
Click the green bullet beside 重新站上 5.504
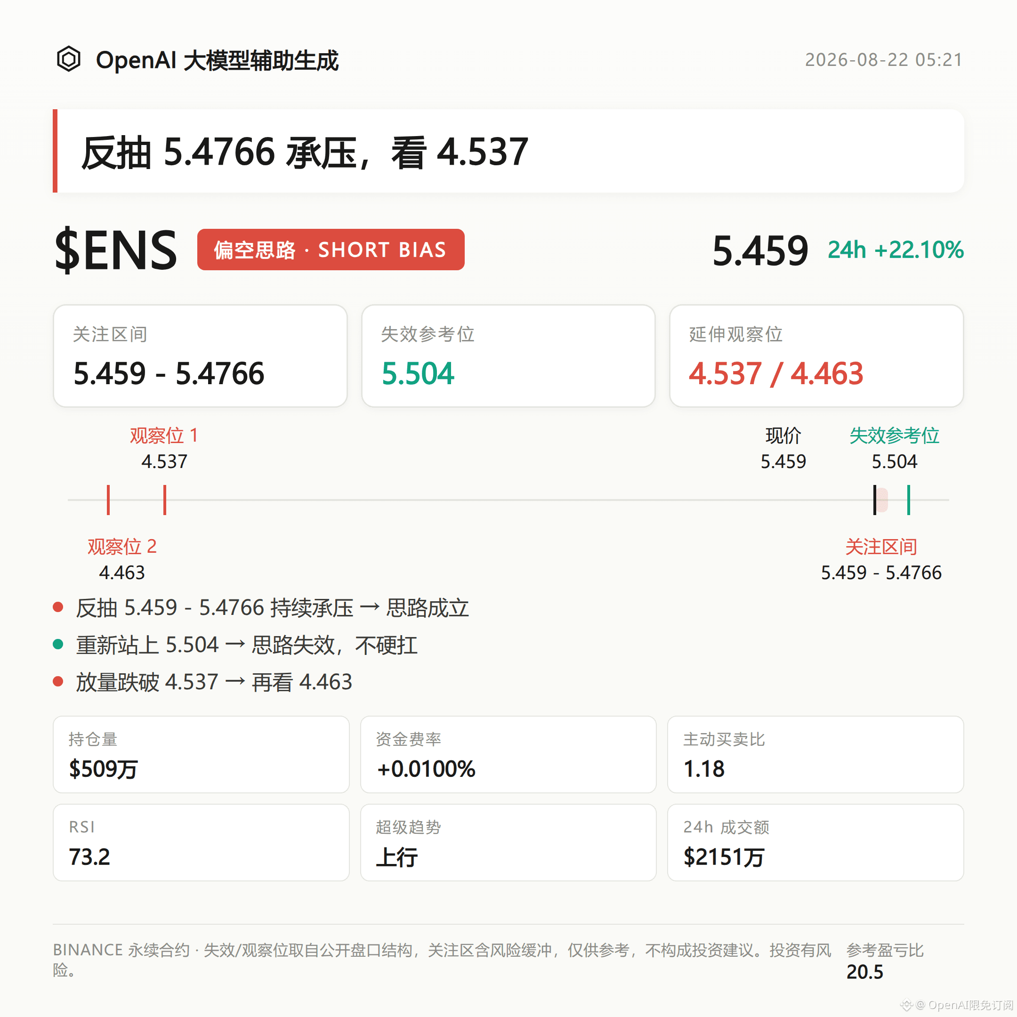pos(58,644)
